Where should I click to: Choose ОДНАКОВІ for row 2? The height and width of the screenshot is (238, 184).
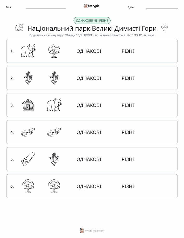pyautogui.click(x=89, y=78)
